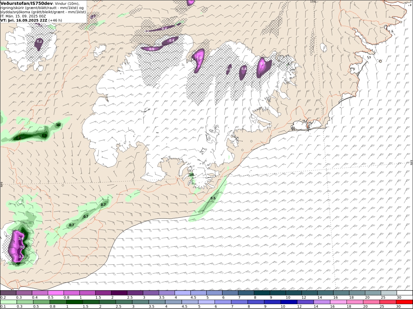
Task: Click the '0.1' rain scale label
Action: [3, 306]
